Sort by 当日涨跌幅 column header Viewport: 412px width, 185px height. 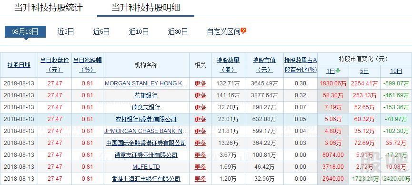[x=88, y=65]
